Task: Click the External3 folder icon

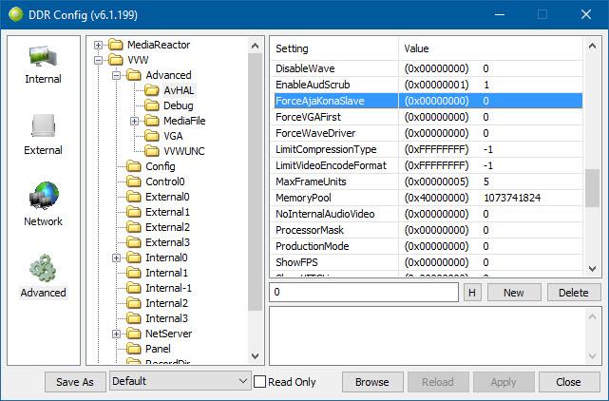Action: click(134, 242)
